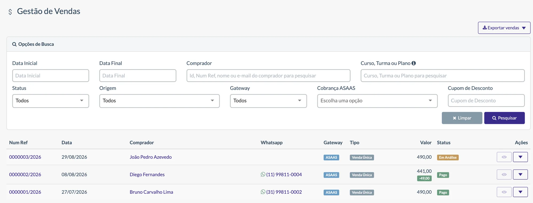Open actions dropdown for sale 0000001/2026

tap(520, 192)
